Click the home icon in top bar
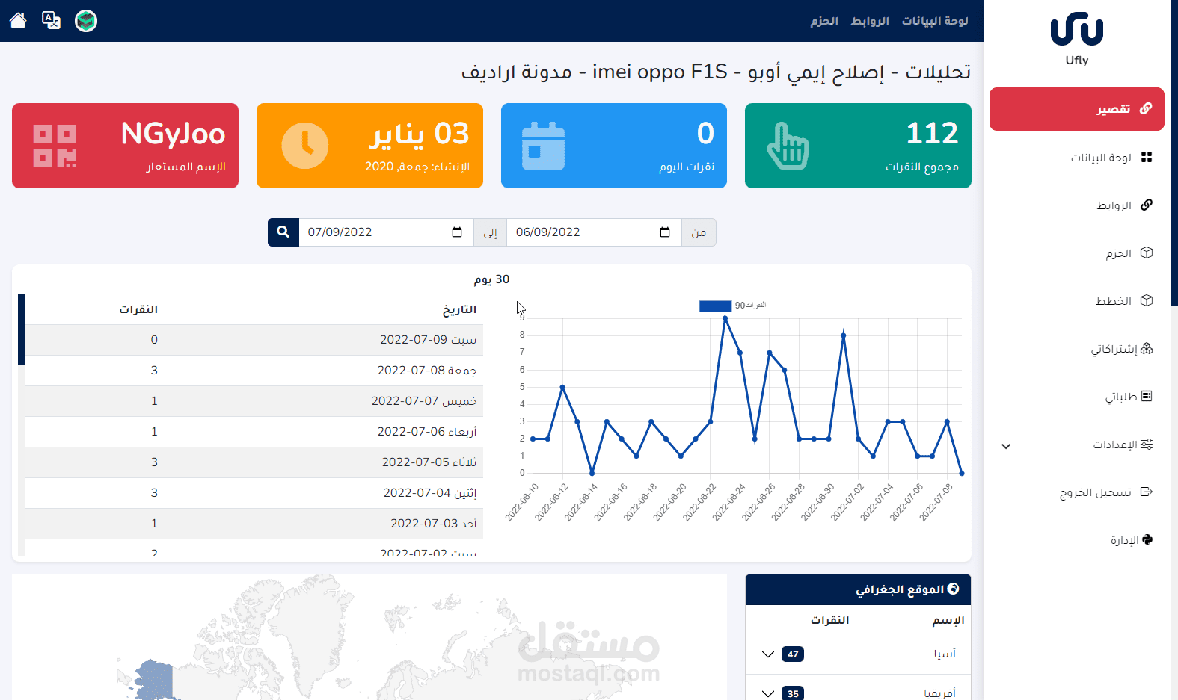 pos(18,20)
